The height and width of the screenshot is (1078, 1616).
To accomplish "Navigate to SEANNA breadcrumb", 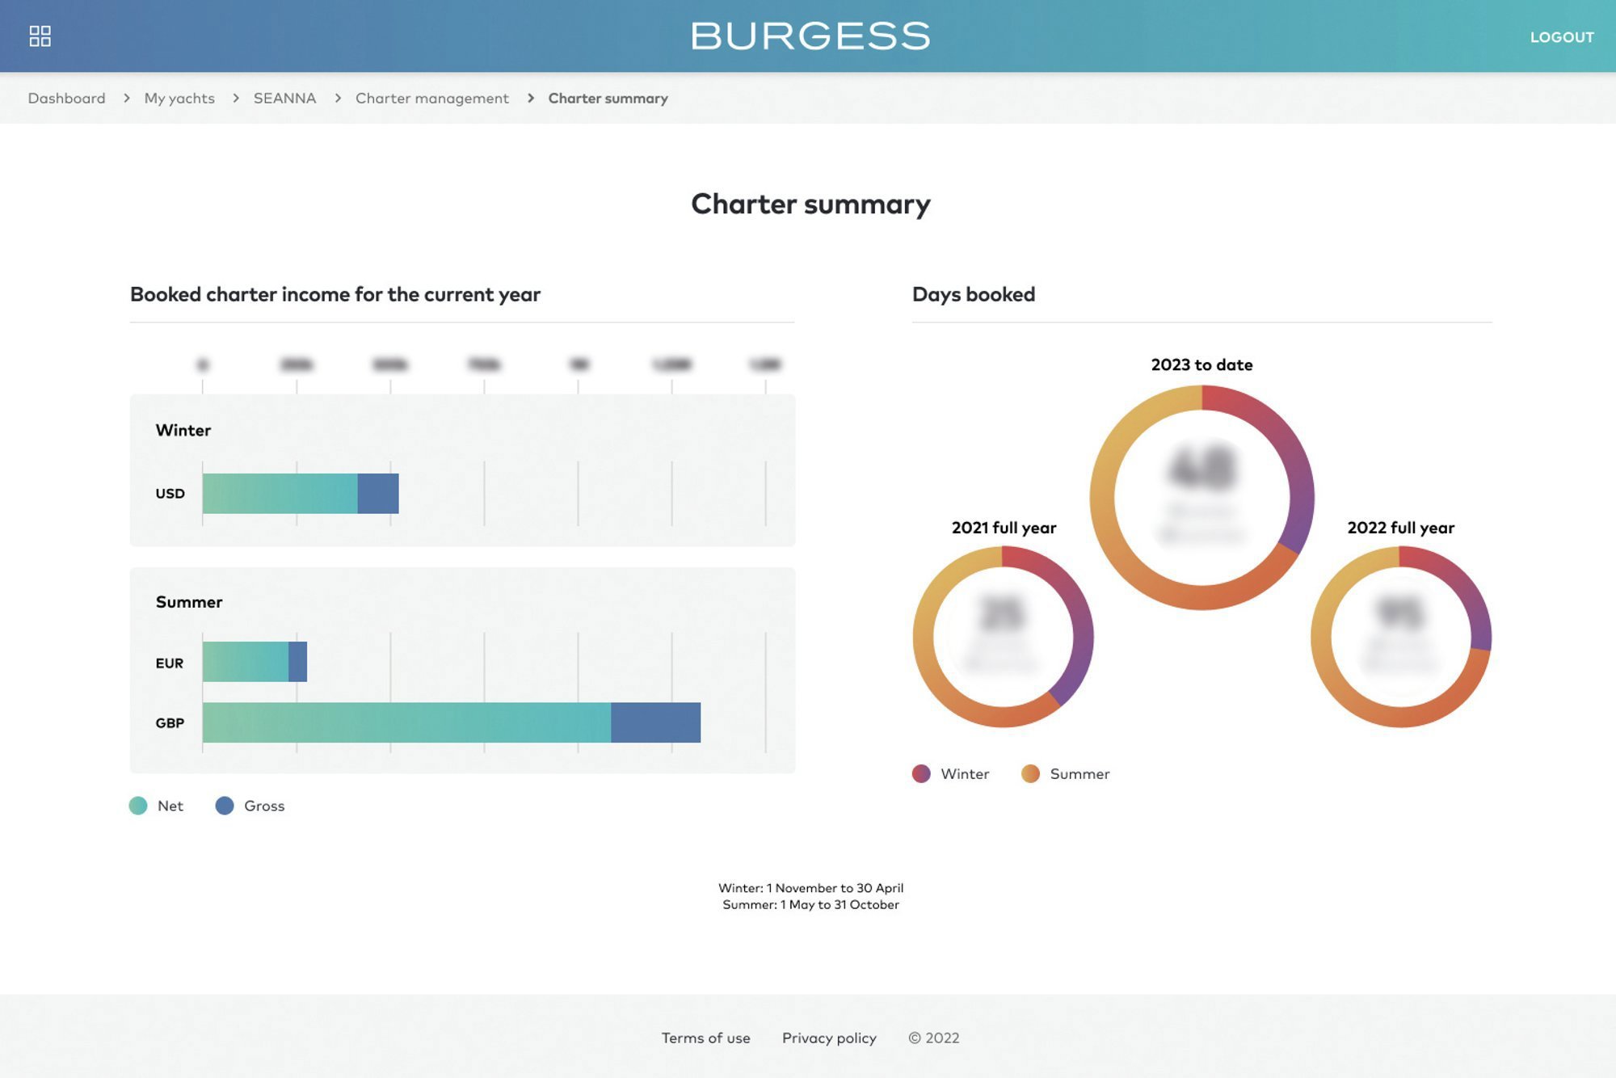I will 284,98.
